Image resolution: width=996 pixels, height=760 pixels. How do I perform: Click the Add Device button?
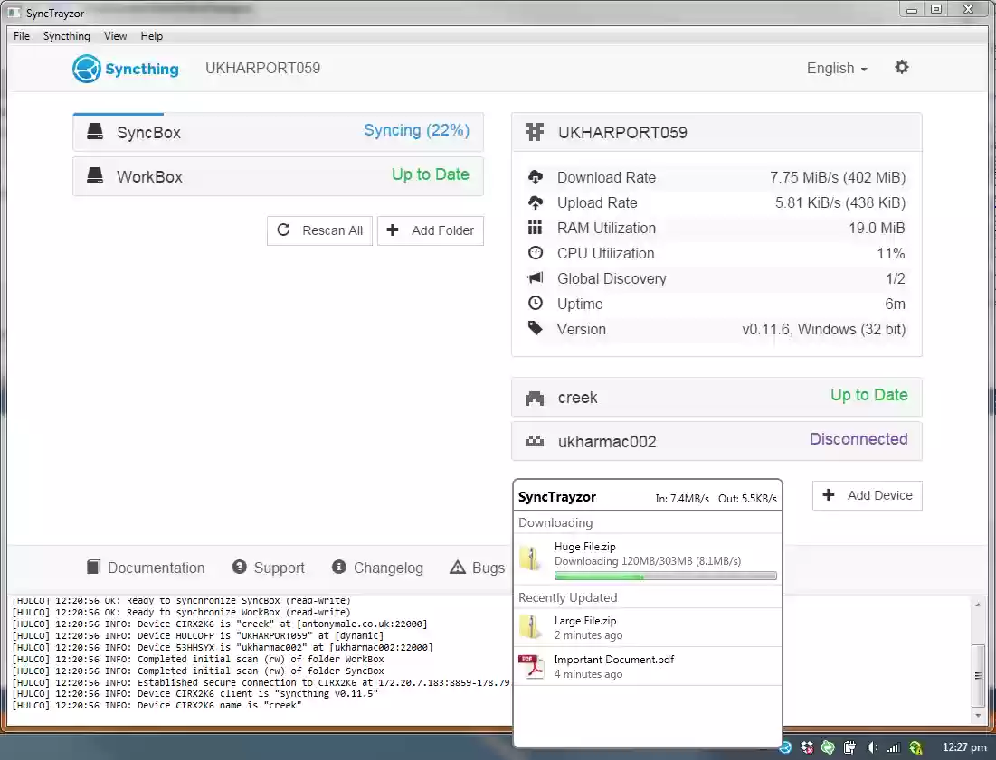point(866,495)
